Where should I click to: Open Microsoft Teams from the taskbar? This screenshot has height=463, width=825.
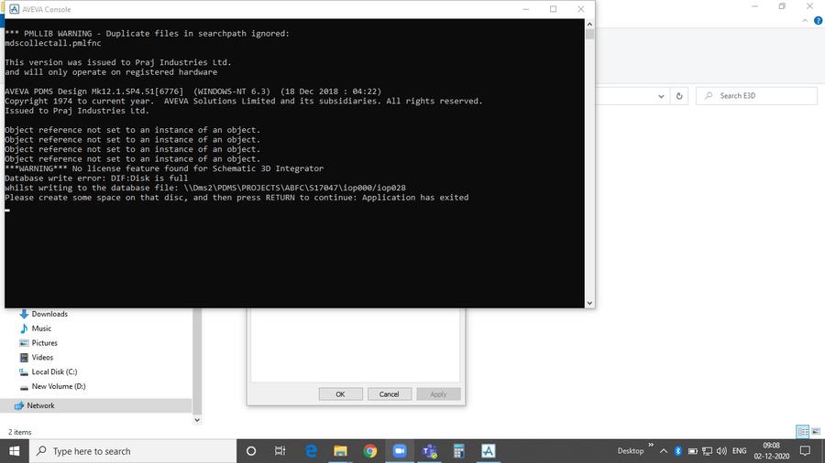(x=429, y=451)
